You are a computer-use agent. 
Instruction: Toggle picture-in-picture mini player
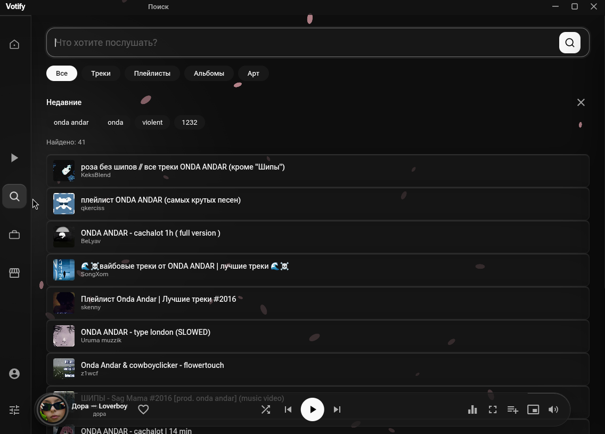(x=533, y=409)
